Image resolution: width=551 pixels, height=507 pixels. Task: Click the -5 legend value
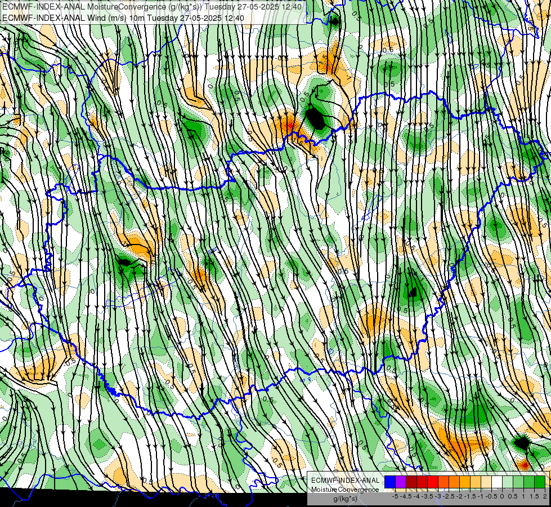tap(395, 496)
